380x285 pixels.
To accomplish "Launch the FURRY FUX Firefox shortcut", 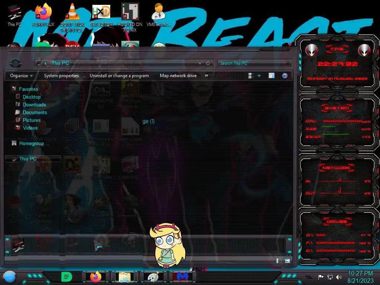I will 43,15.
